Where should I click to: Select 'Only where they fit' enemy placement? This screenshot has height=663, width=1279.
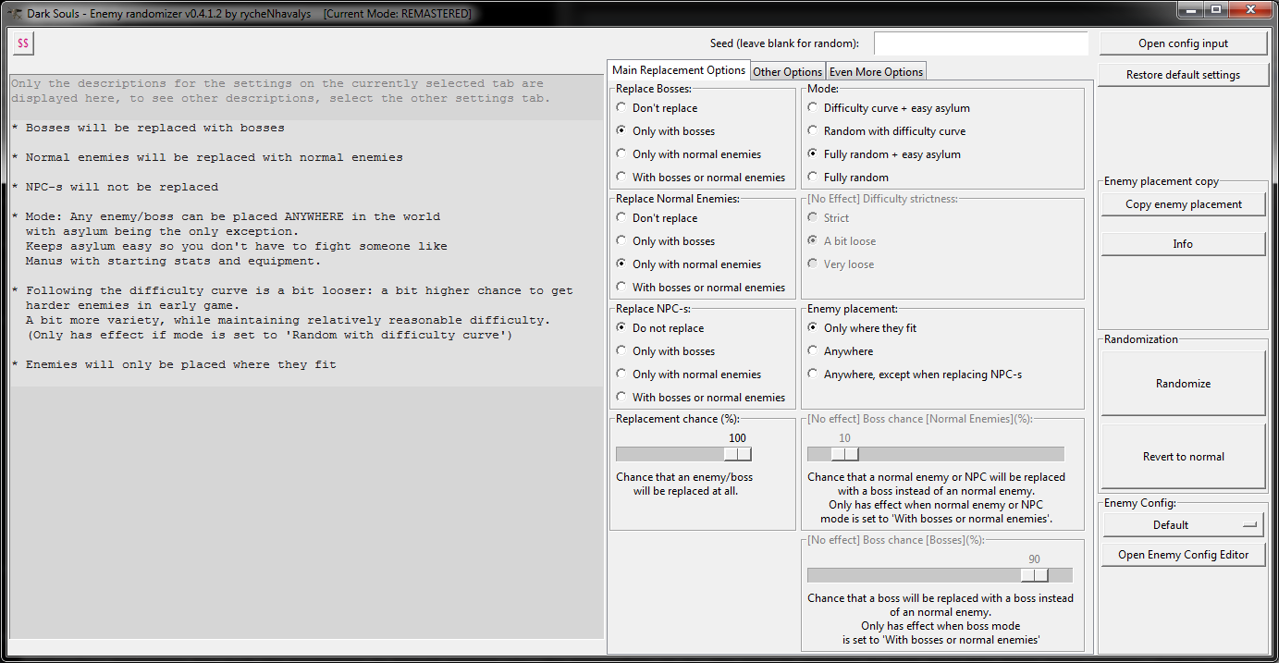click(862, 328)
